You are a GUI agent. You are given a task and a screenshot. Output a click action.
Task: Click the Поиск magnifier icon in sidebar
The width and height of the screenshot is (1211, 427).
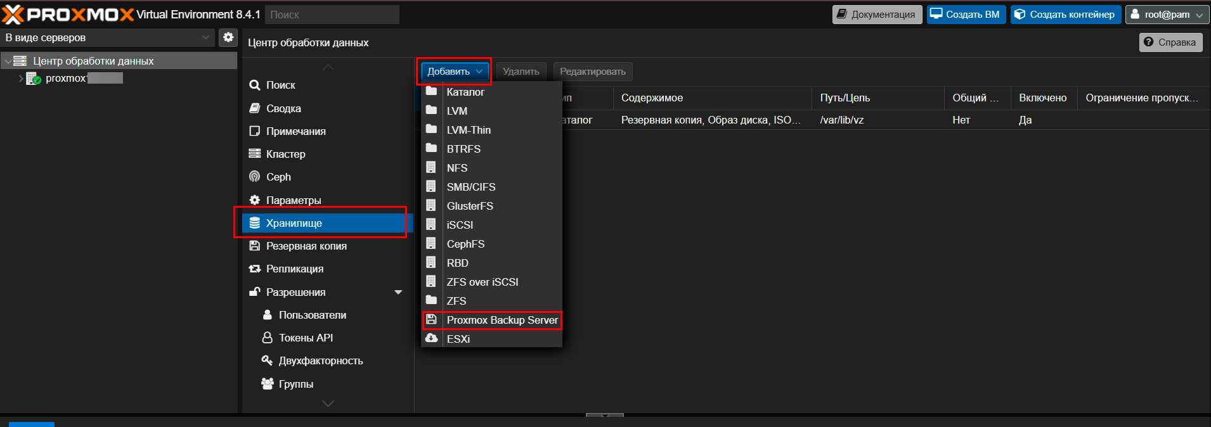point(255,85)
